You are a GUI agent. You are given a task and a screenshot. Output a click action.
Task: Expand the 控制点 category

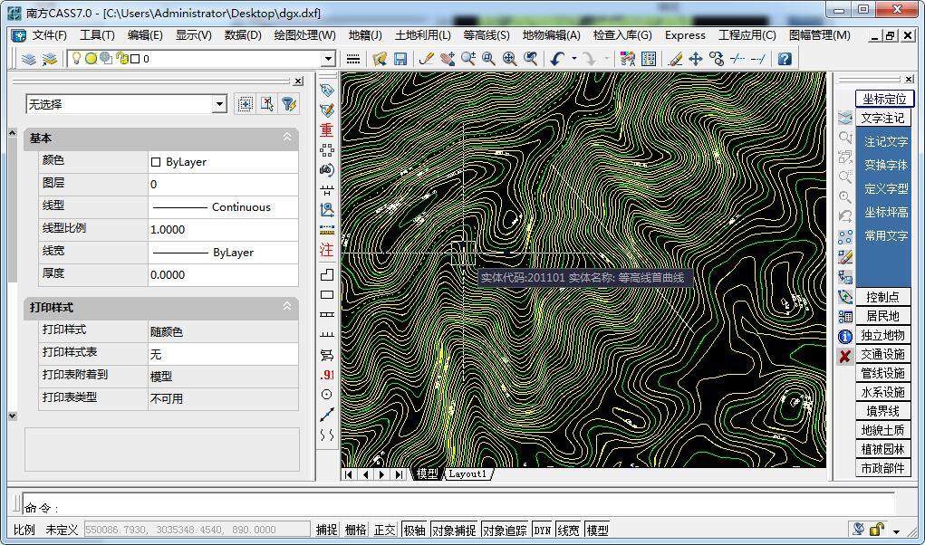[x=882, y=297]
